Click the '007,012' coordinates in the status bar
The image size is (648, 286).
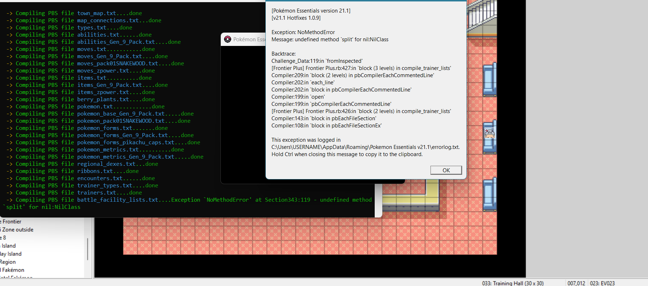pos(576,283)
